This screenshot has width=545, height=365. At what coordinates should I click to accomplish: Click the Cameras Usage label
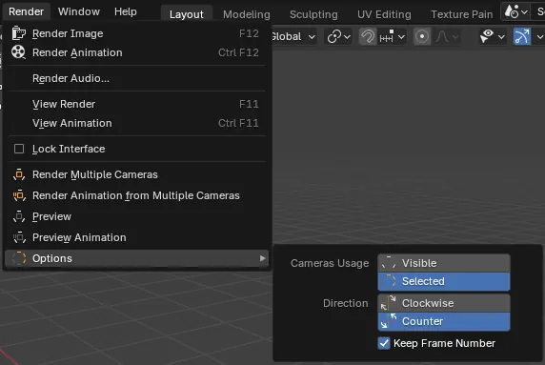point(330,263)
